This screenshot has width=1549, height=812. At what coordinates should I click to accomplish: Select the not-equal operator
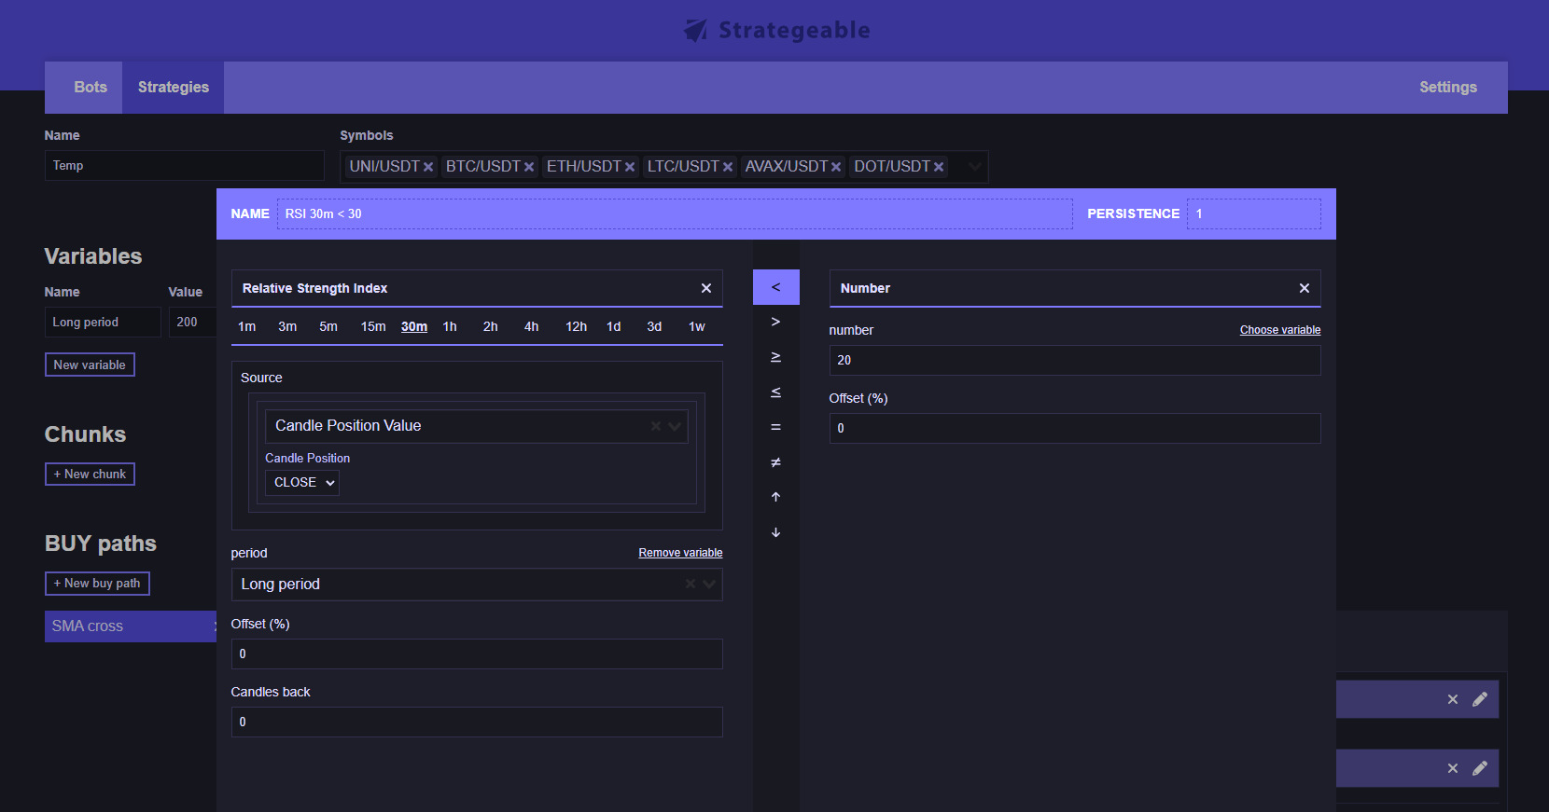[x=776, y=462]
